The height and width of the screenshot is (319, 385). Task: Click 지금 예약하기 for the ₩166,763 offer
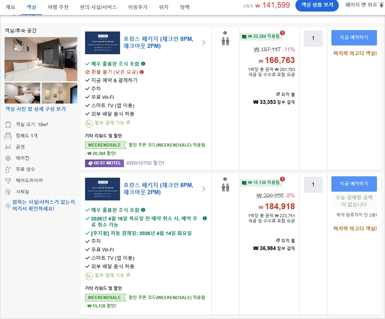coord(354,37)
